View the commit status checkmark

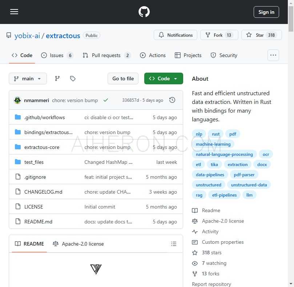click(x=106, y=100)
